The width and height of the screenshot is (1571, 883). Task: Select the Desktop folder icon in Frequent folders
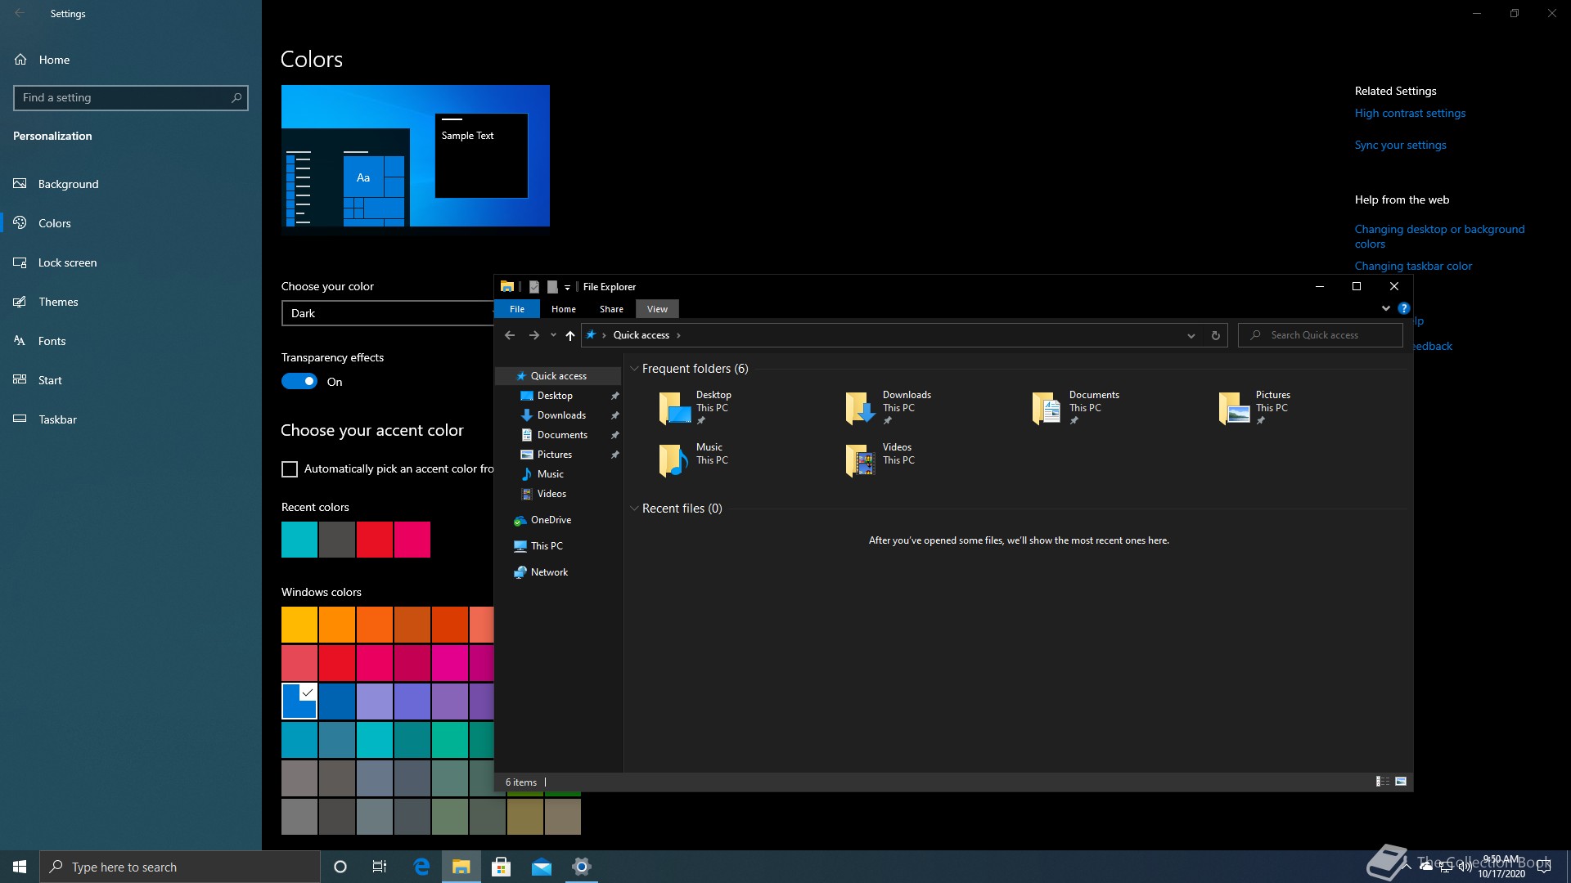675,407
